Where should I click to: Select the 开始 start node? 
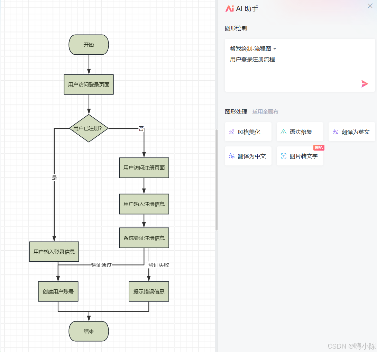[89, 45]
